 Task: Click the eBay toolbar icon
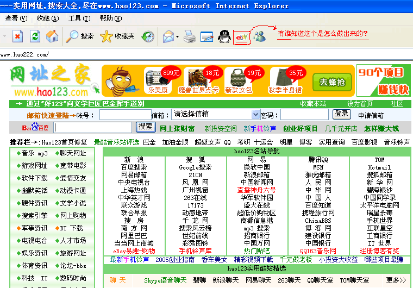(241, 37)
